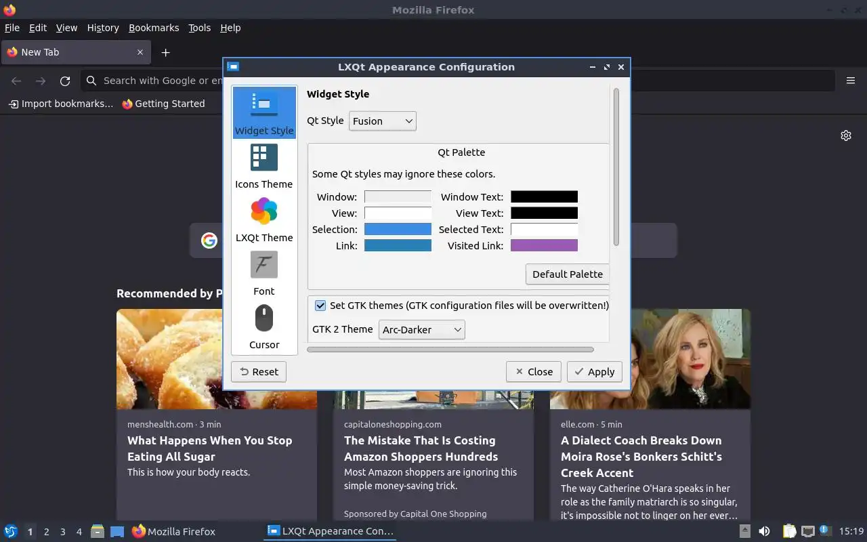
Task: Open the Tools menu
Action: pyautogui.click(x=200, y=28)
